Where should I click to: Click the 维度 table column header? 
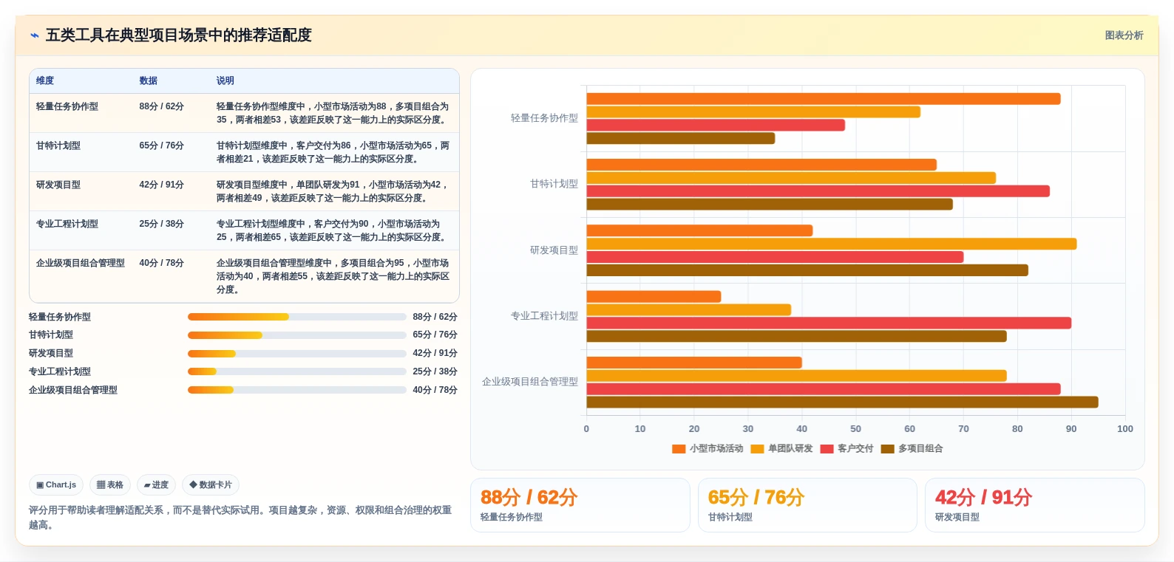click(x=45, y=81)
